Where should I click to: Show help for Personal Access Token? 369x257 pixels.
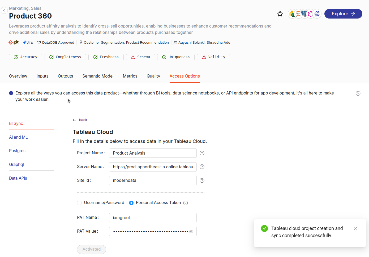[186, 203]
